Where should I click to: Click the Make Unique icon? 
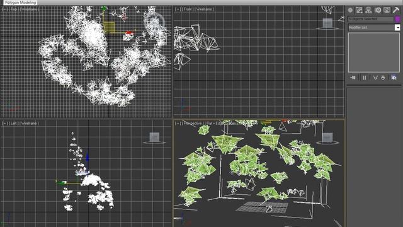375,78
